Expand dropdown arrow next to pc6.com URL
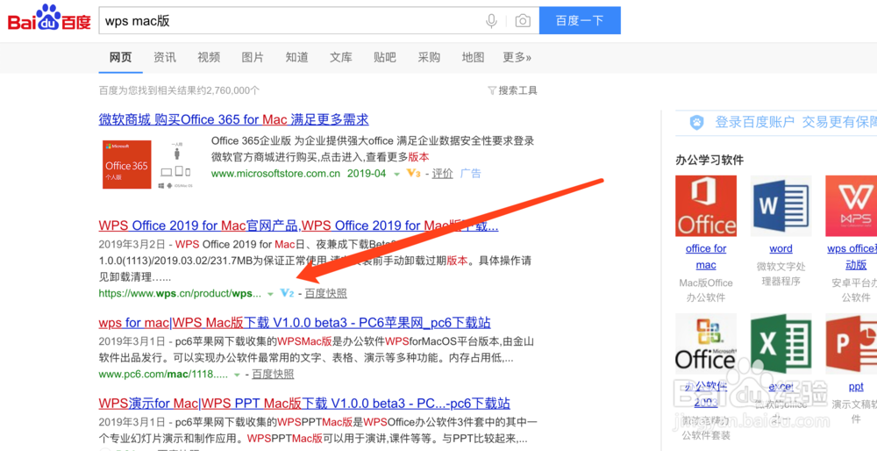The width and height of the screenshot is (877, 451). (x=237, y=375)
